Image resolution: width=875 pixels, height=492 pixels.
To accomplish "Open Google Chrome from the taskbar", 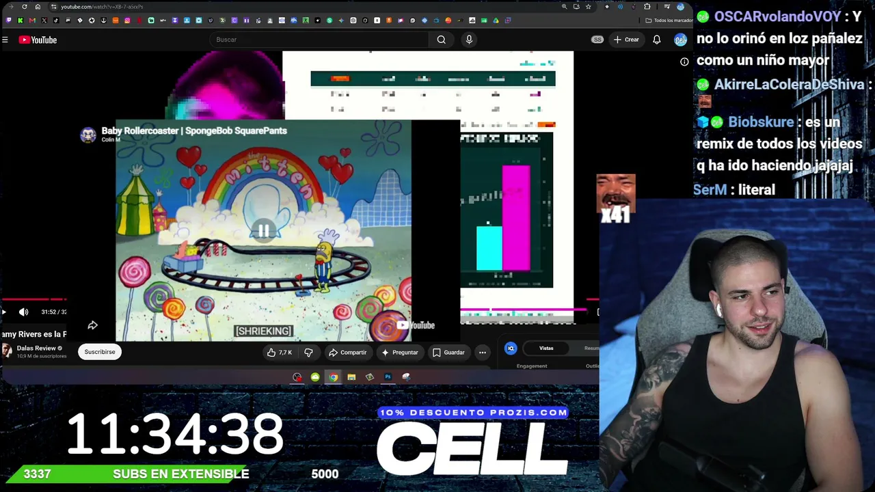I will [x=333, y=377].
